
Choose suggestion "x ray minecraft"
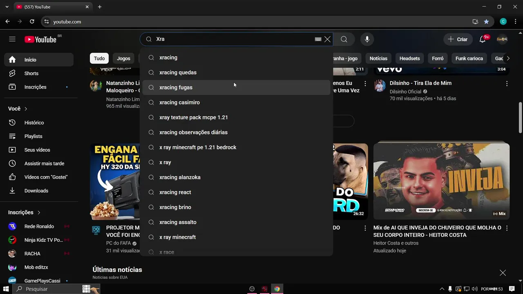(x=236, y=237)
